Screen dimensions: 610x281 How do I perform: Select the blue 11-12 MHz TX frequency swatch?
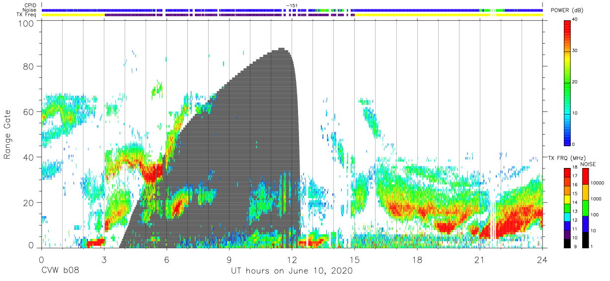567,225
